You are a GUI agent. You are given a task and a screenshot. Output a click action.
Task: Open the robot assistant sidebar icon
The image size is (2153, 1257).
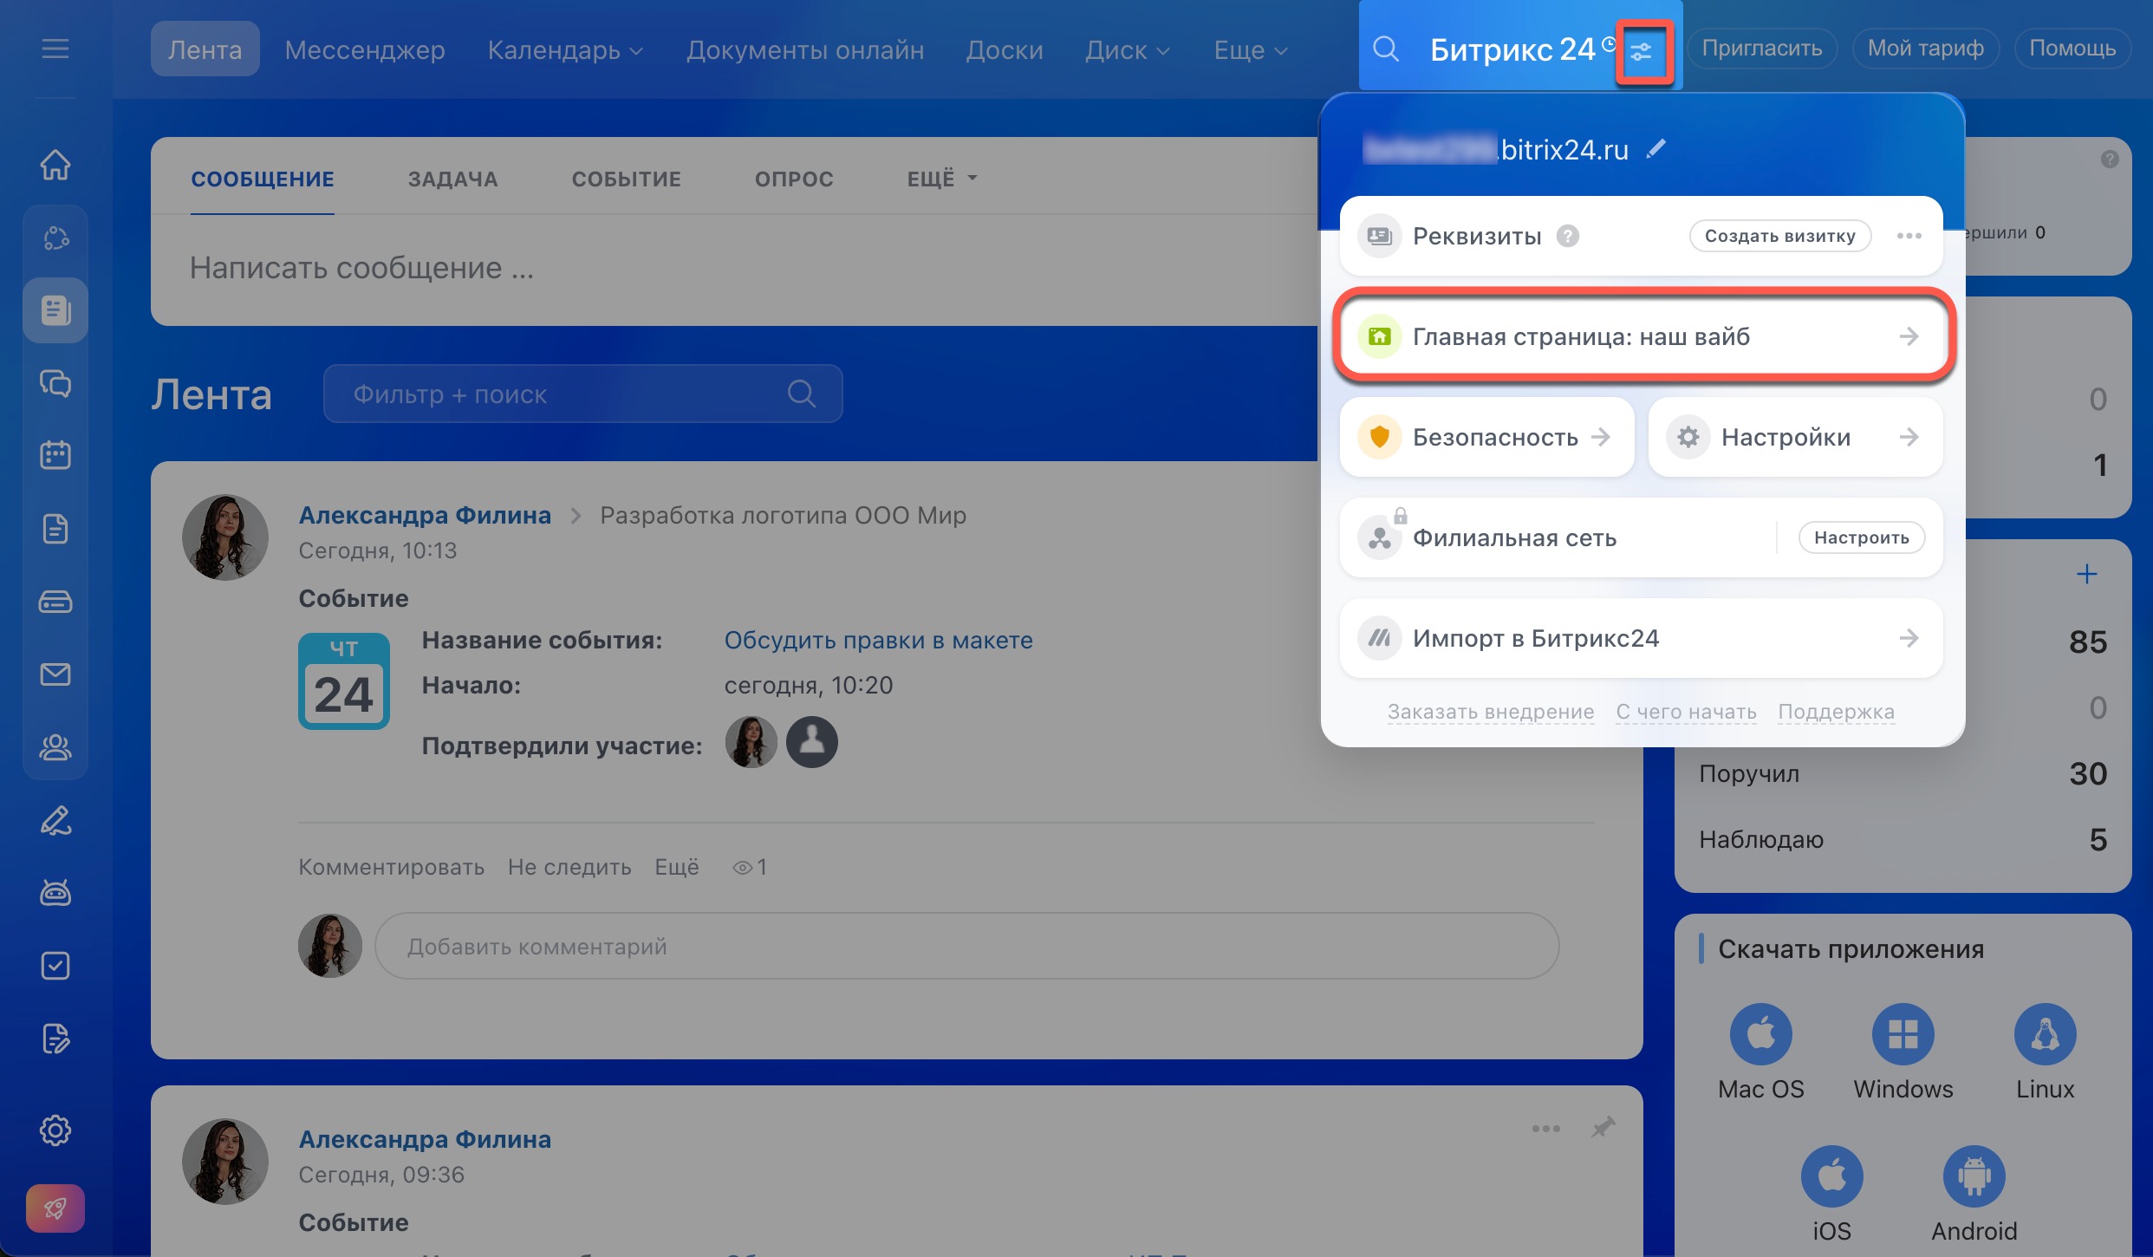(55, 893)
